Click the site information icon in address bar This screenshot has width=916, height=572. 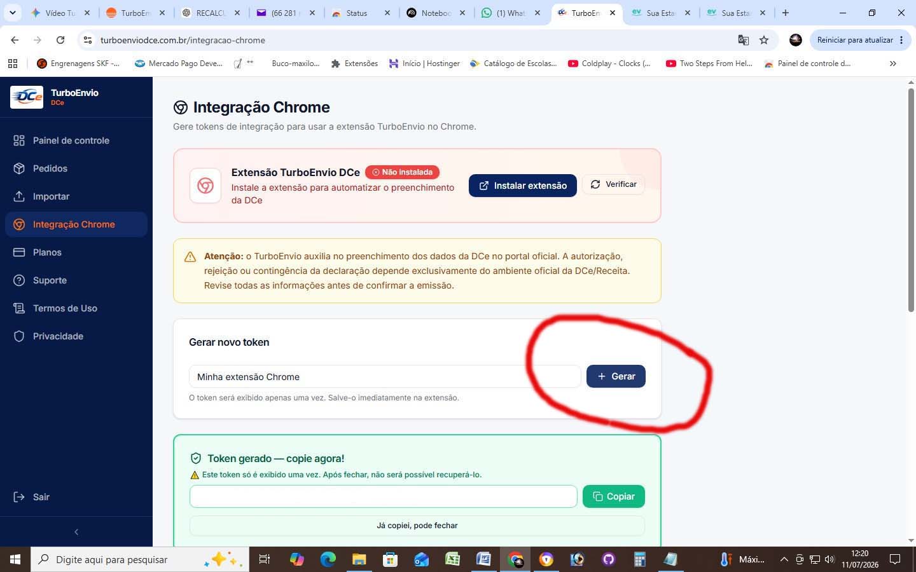coord(88,40)
